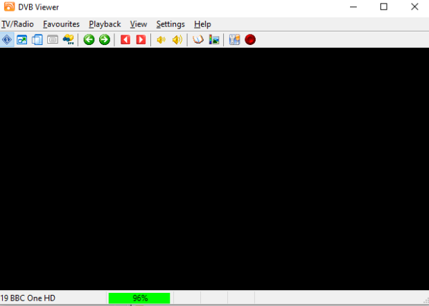Click the first blue diamond toolbar icon
The image size is (429, 306).
click(x=7, y=39)
